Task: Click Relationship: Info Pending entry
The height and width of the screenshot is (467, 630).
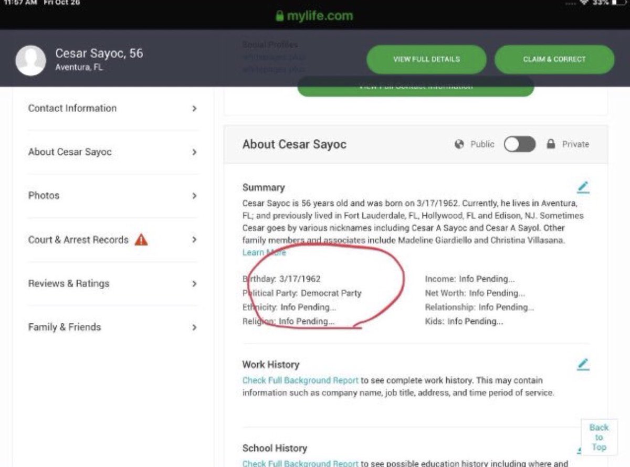Action: (479, 307)
